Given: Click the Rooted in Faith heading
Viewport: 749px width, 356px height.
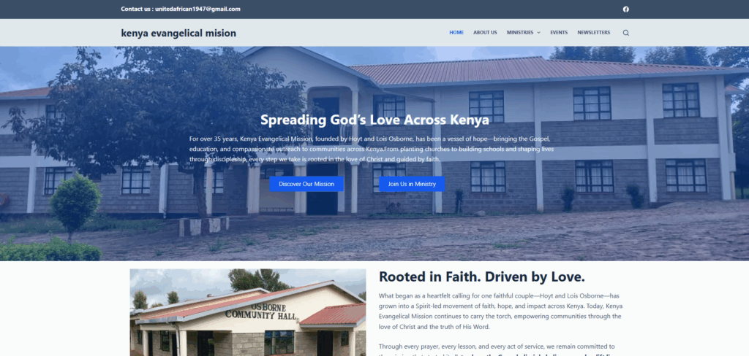Looking at the screenshot, I should 481,276.
